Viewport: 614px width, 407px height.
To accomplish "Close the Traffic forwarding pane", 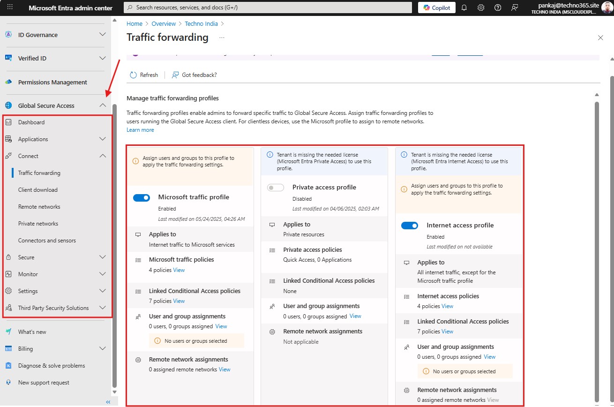I will [600, 38].
